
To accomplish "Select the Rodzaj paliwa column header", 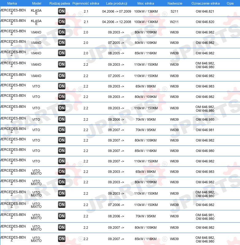I will (60, 3).
